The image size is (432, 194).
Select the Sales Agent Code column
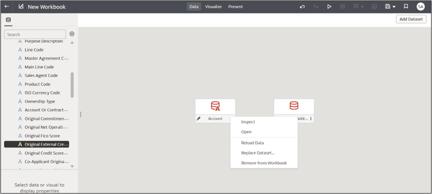click(41, 76)
